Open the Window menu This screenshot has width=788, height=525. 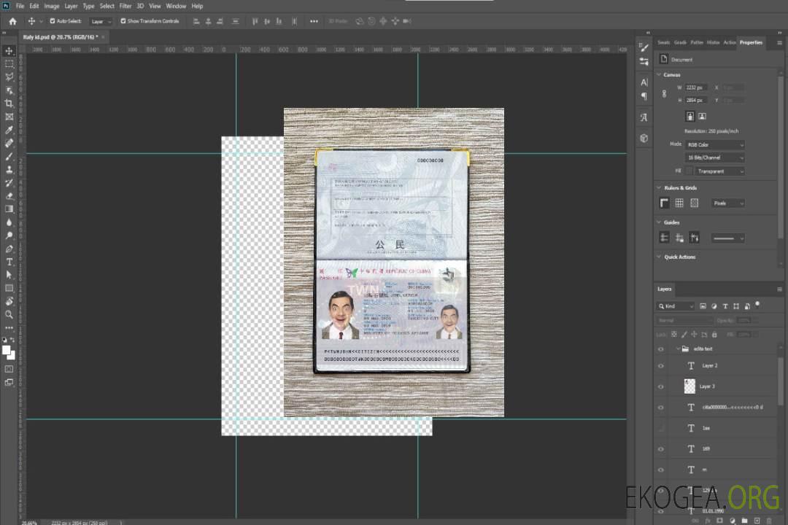pyautogui.click(x=176, y=6)
